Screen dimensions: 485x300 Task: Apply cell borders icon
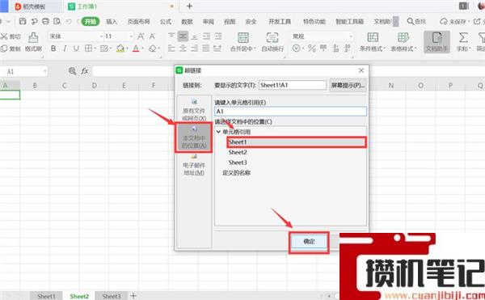coord(88,49)
